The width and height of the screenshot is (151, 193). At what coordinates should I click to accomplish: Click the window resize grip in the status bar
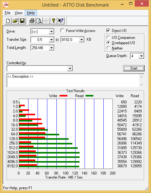coord(146,188)
